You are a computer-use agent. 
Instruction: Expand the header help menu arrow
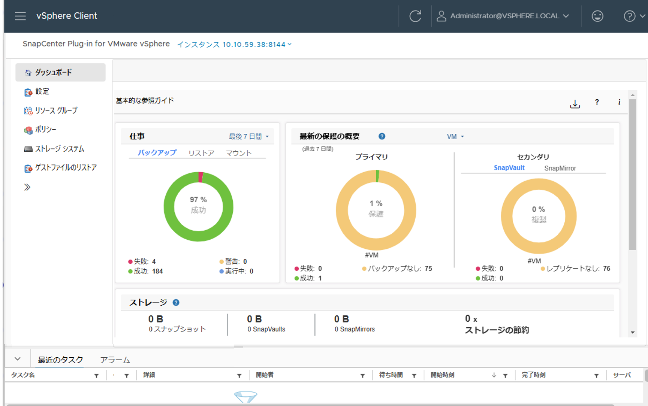tap(642, 16)
